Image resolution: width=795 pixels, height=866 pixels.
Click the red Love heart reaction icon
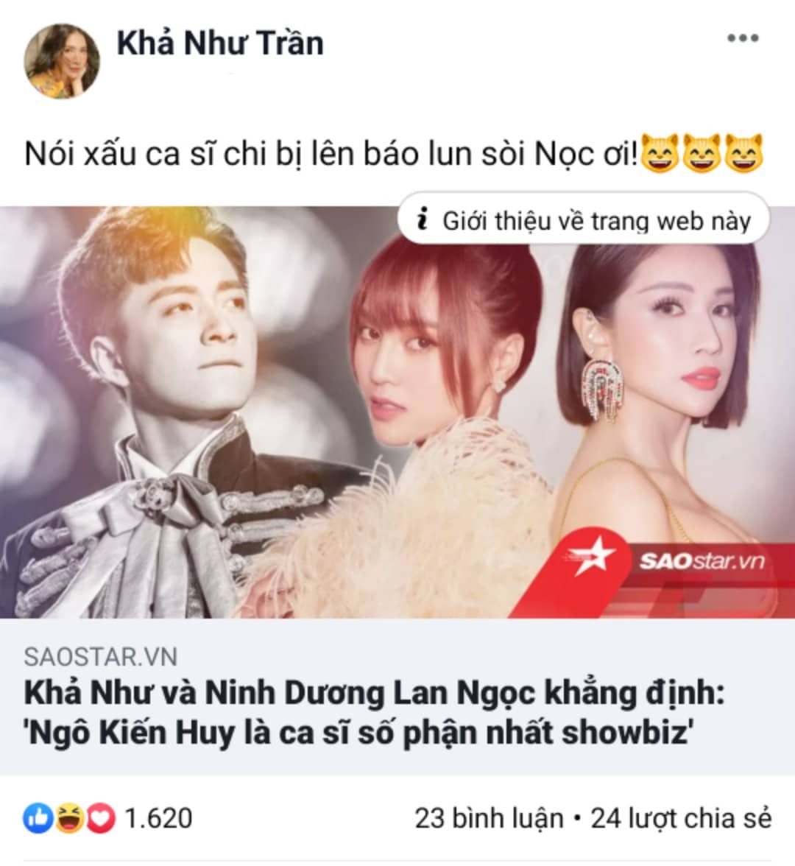100,819
